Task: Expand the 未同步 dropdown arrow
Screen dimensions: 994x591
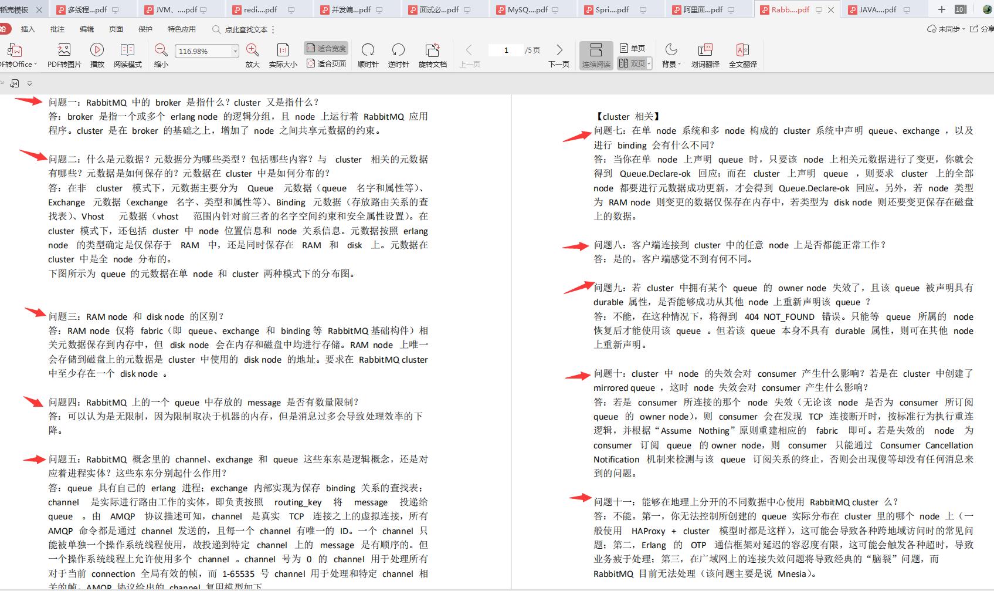Action: click(964, 29)
